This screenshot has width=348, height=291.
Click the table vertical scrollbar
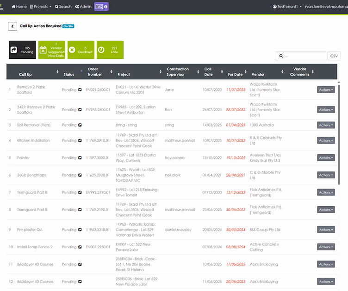pos(339,134)
